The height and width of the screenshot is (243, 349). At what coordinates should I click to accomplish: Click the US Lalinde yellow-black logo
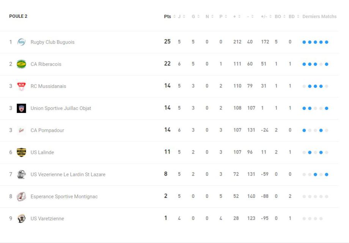pyautogui.click(x=22, y=152)
